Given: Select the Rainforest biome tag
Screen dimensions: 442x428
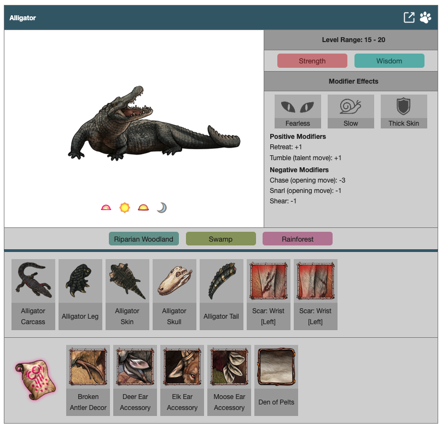Looking at the screenshot, I should pyautogui.click(x=298, y=239).
